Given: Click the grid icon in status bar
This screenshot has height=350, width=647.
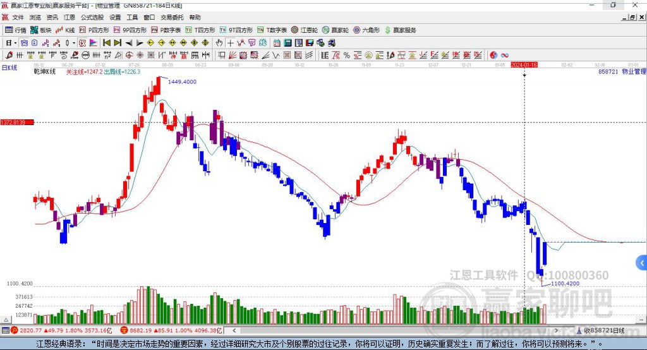Looking at the screenshot, I should [x=5, y=330].
